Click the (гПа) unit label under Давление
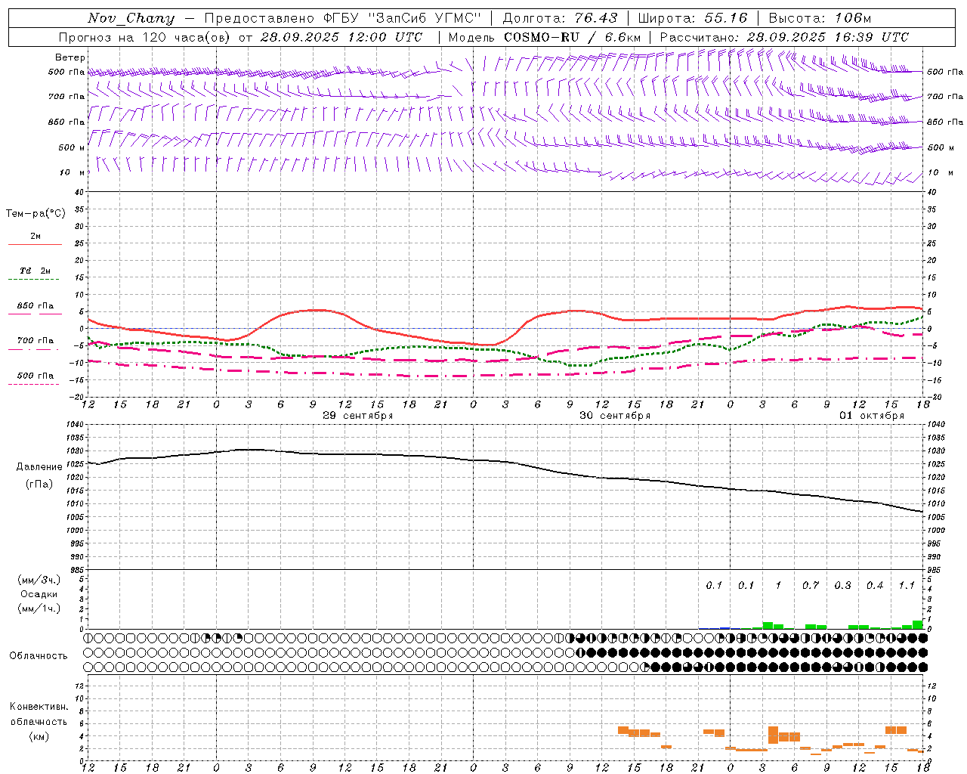 [39, 485]
